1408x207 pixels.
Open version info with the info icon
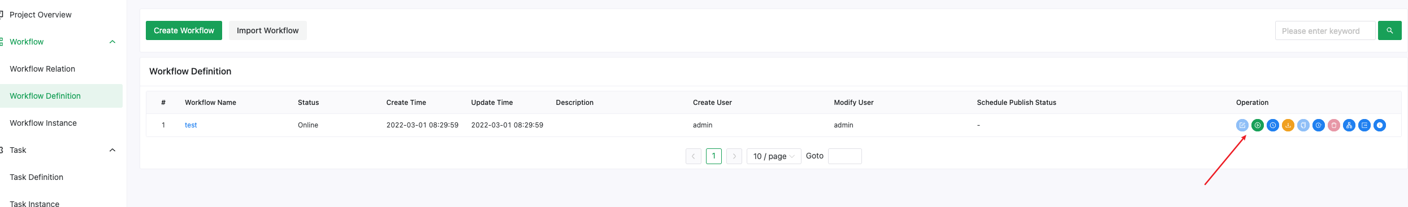point(1379,125)
